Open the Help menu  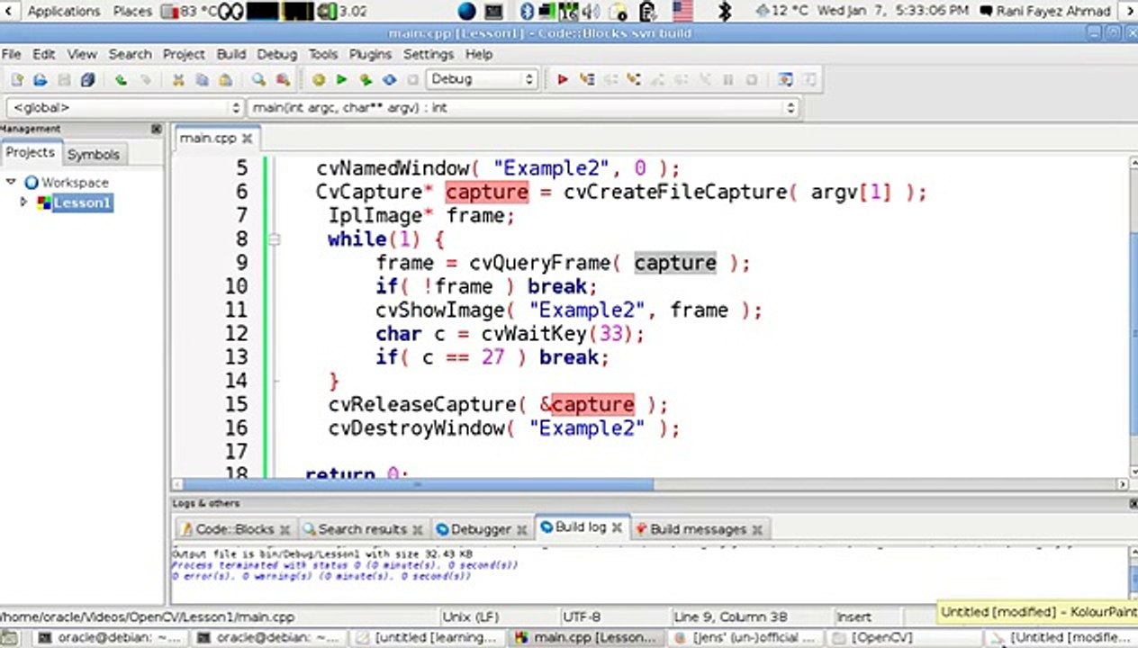479,54
